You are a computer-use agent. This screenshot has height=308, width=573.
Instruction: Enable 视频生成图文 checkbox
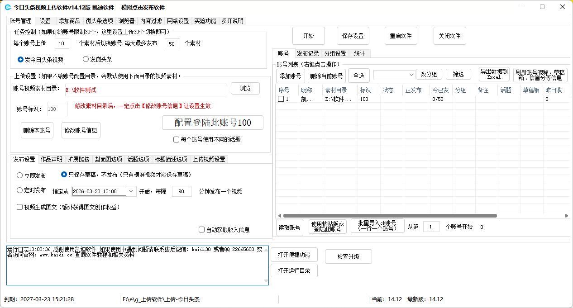pos(19,207)
